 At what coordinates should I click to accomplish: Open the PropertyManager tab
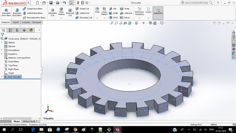tap(10, 30)
